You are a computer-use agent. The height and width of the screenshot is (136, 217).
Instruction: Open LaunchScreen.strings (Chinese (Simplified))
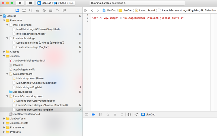[42, 105]
